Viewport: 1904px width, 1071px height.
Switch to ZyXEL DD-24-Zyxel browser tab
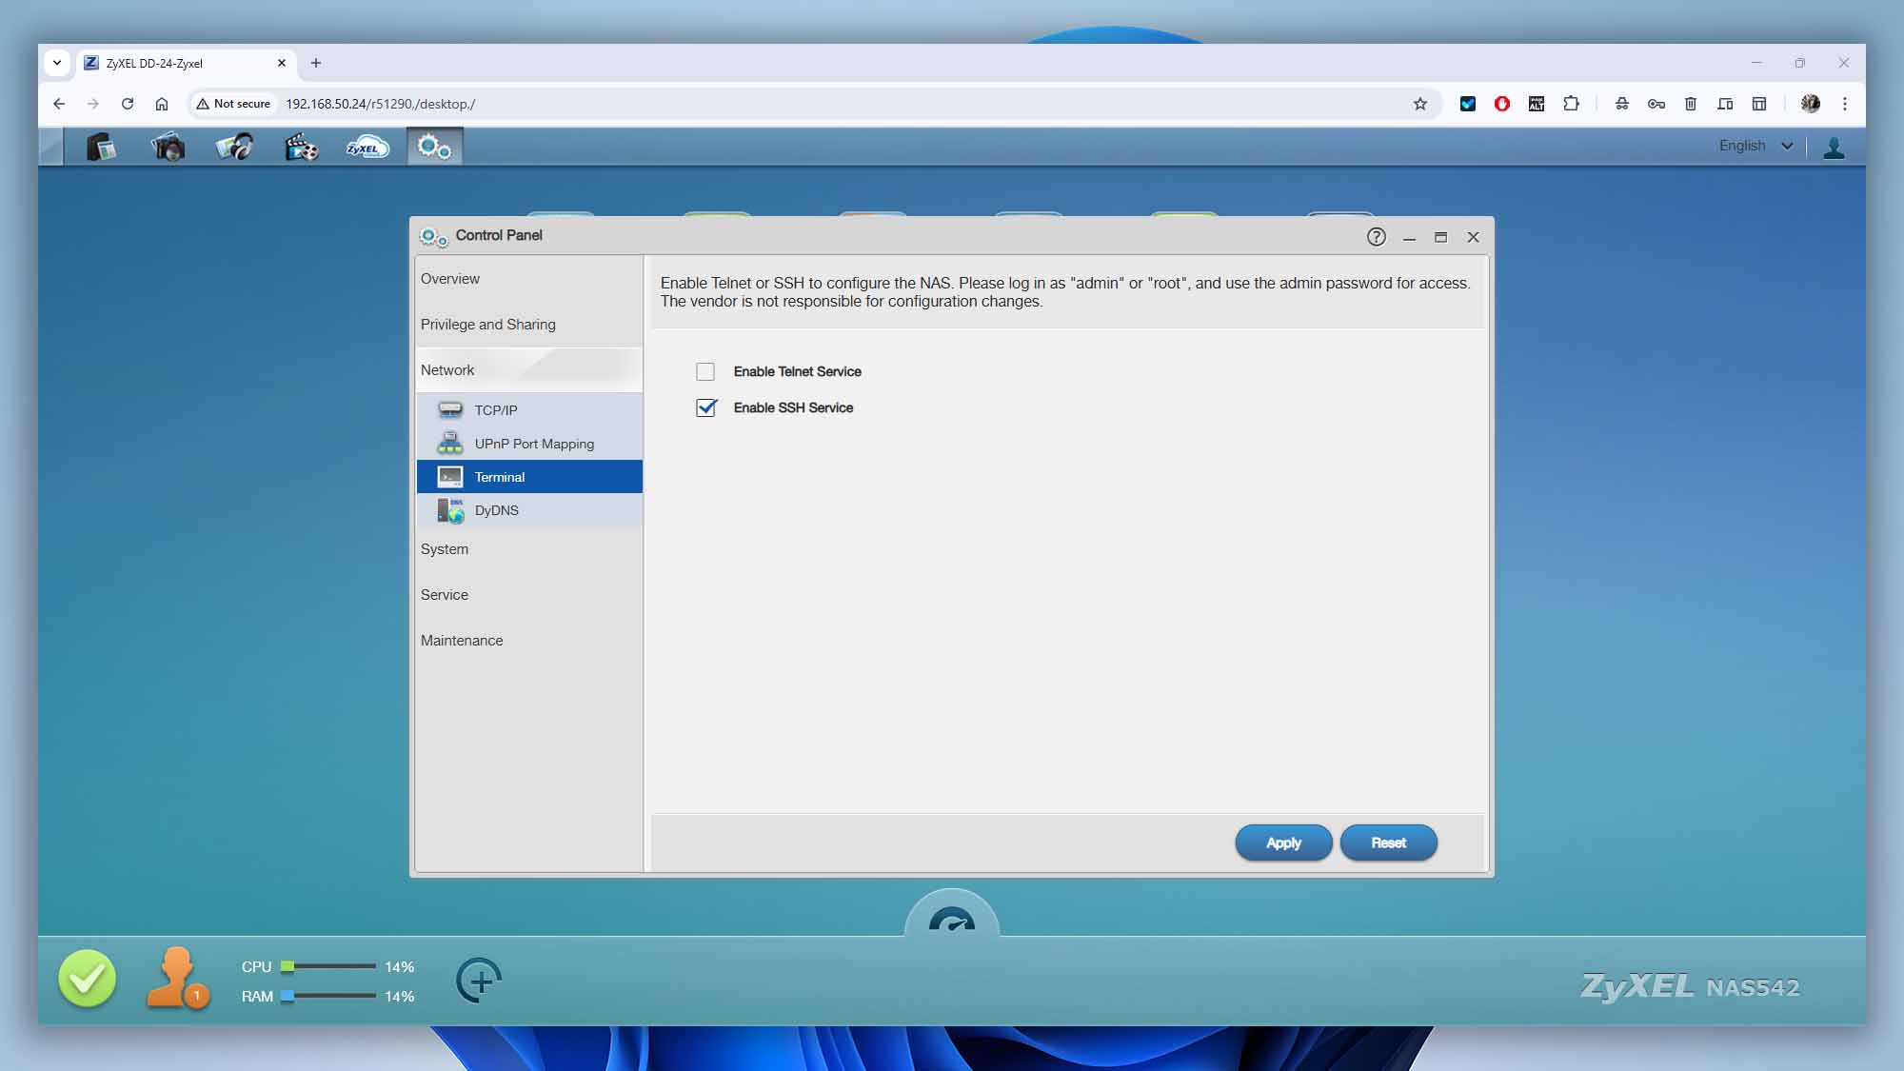click(186, 63)
